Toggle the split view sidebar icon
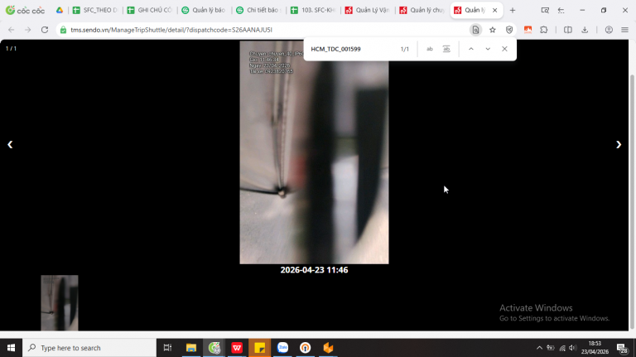Viewport: 636px width, 357px height. [x=568, y=30]
